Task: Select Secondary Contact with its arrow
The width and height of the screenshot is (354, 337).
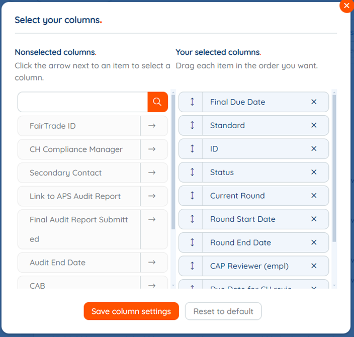Action: [x=152, y=173]
